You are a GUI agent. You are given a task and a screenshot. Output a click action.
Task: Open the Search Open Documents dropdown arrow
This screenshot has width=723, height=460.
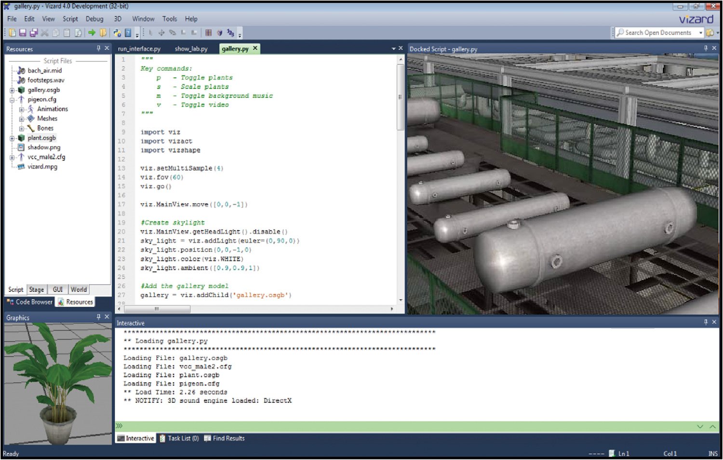[700, 33]
